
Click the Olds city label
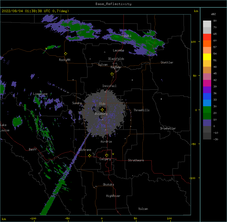pyautogui.click(x=102, y=104)
